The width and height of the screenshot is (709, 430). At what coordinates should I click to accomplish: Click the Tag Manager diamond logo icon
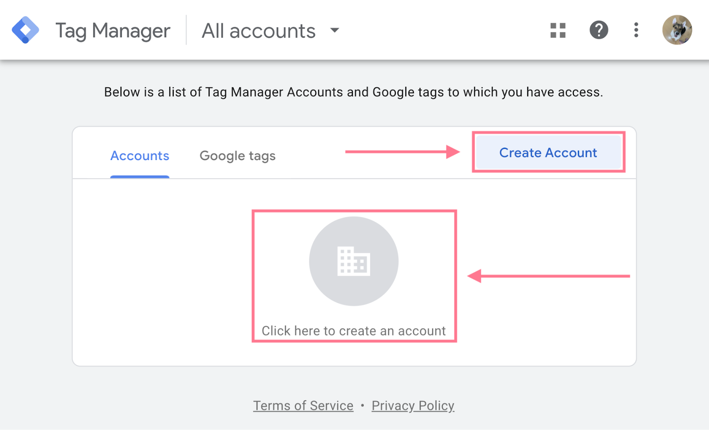click(26, 29)
